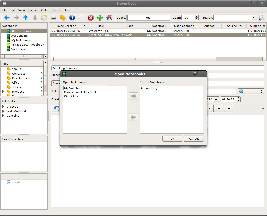Click the yellow tag toolbar icon
This screenshot has width=267, height=216.
pos(63,18)
